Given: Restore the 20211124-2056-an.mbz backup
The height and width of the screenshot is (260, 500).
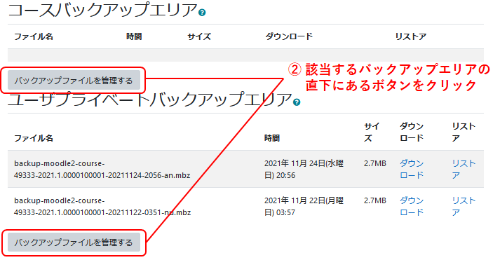Looking at the screenshot, I should click(x=464, y=169).
